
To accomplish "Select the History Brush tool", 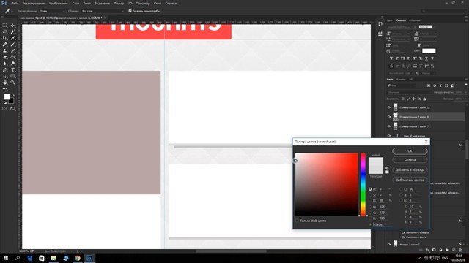I will pos(13,50).
